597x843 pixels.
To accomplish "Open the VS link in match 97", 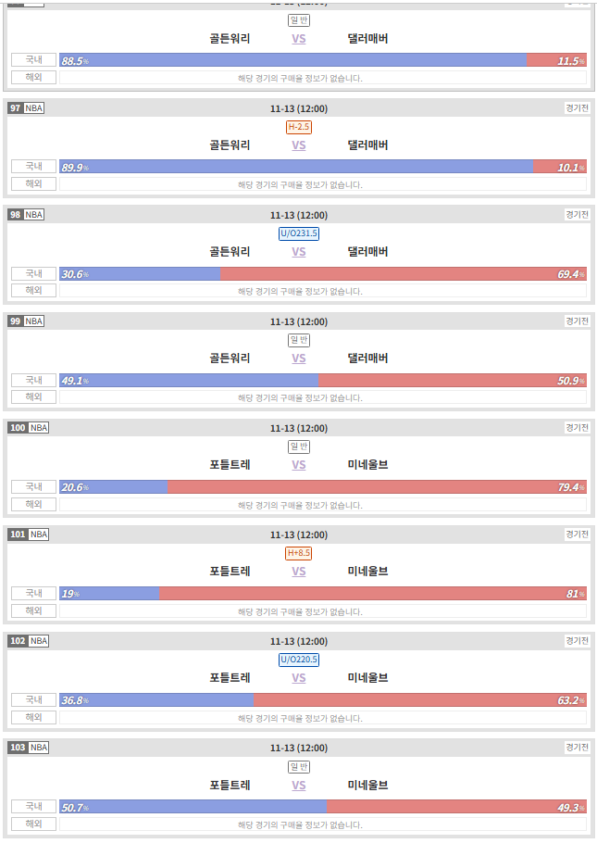I will [x=299, y=145].
